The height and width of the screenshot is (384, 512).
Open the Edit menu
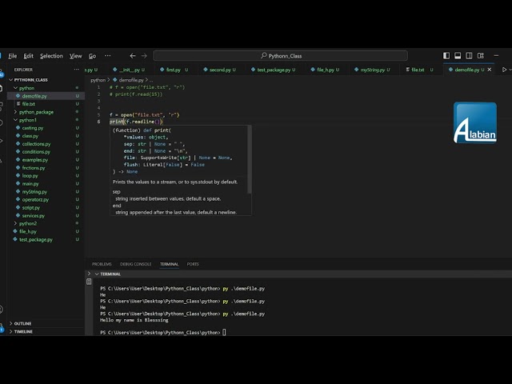29,56
